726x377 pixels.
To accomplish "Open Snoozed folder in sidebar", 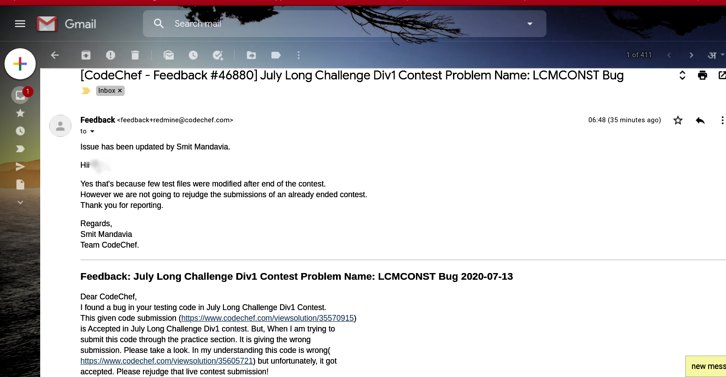I will 20,131.
